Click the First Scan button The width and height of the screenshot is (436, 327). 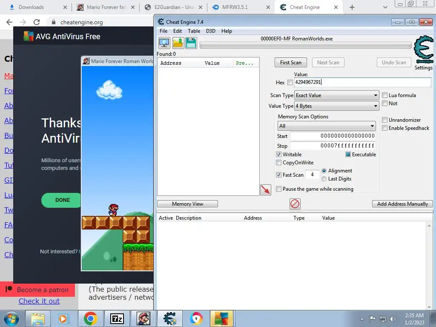(x=290, y=63)
